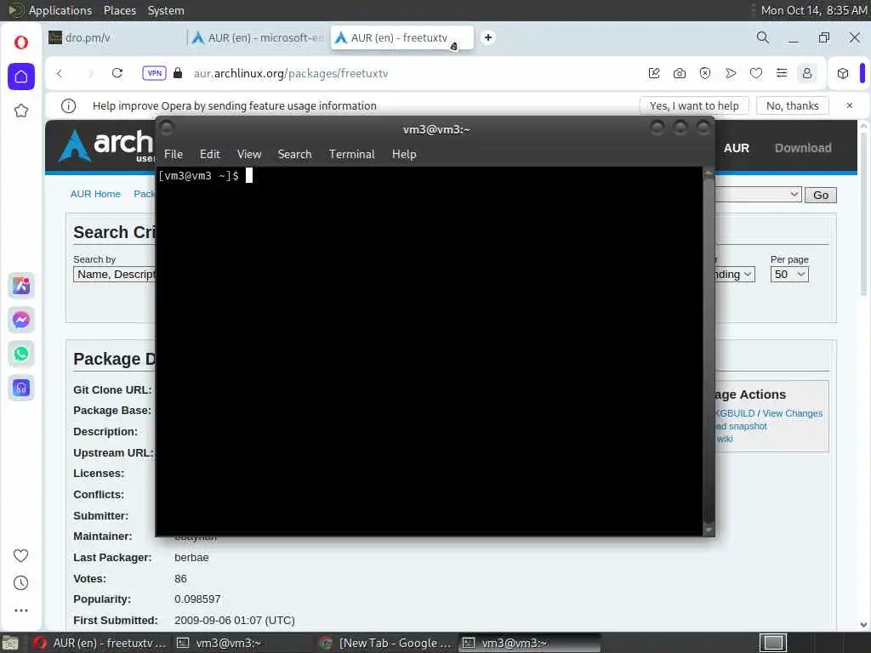871x653 pixels.
Task: Open the heart pinboards icon in sidebar
Action: [21, 555]
